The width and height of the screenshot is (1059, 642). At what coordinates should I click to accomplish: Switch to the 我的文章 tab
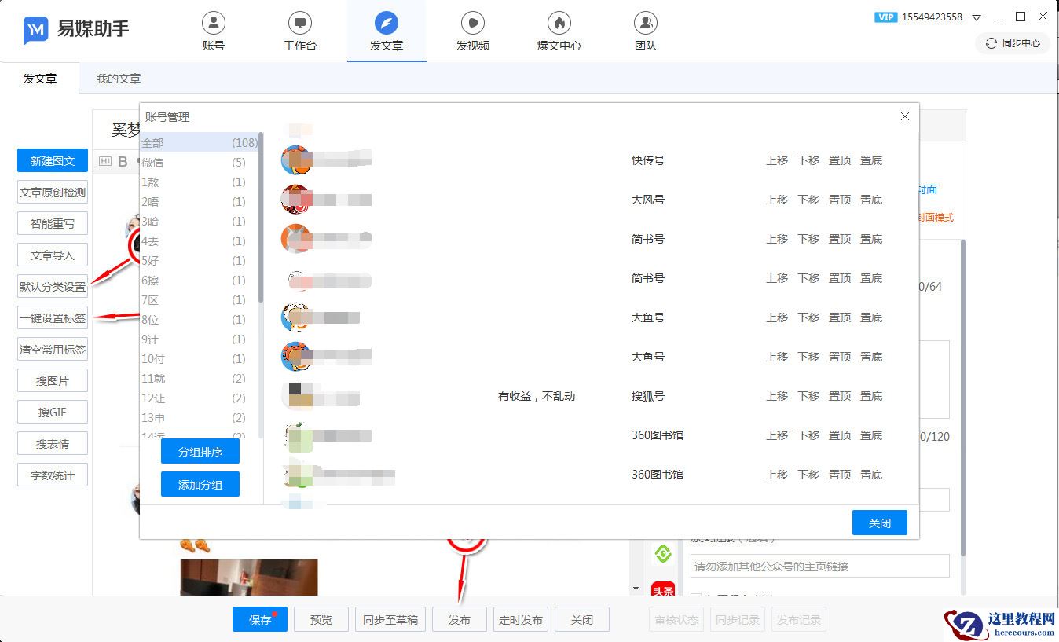pyautogui.click(x=119, y=79)
